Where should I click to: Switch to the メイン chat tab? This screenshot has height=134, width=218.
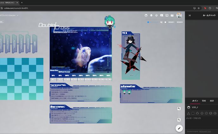pos(195,101)
